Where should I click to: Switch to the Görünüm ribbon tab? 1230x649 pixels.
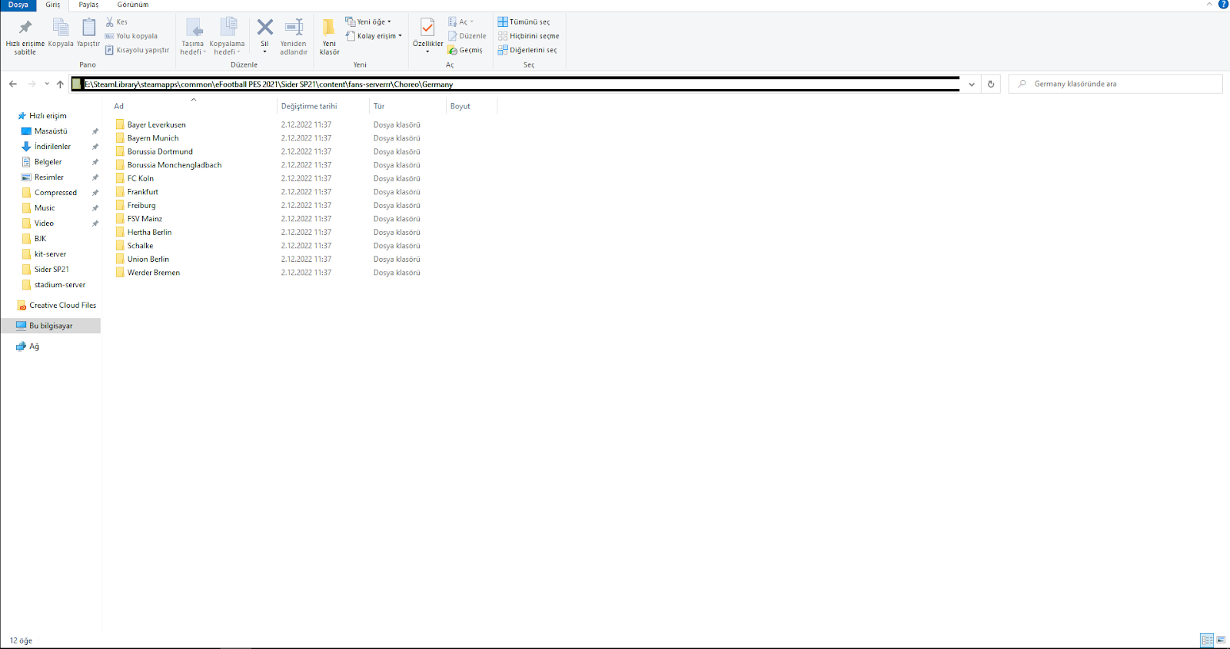coord(133,5)
